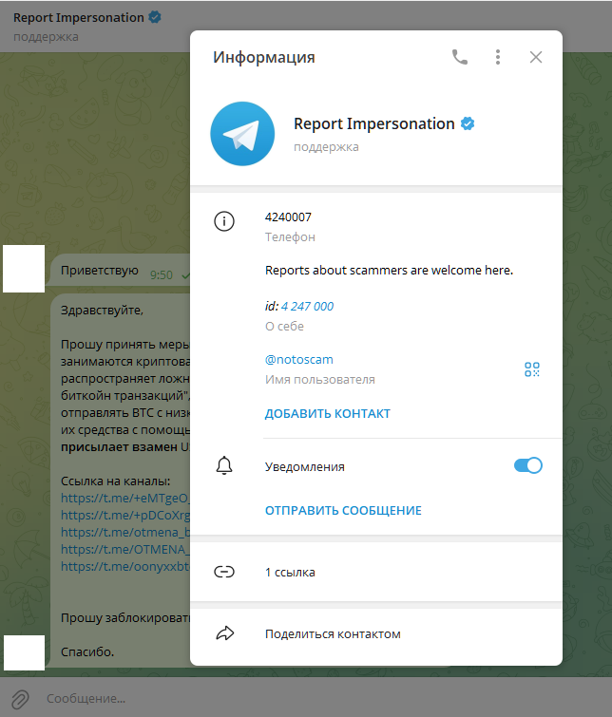Viewport: 612px width, 717px height.
Task: Click the поддержка status in the info panel
Action: pos(326,147)
